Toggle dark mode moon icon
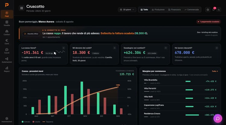 pos(219,10)
